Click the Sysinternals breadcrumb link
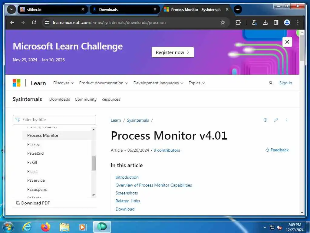This screenshot has height=233, width=310. (138, 120)
